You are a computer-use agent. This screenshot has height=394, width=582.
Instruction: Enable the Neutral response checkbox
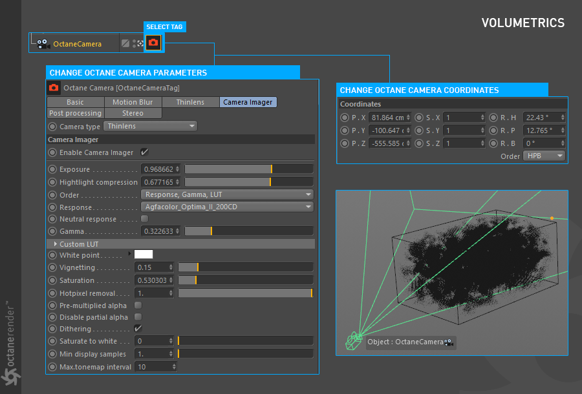pyautogui.click(x=145, y=219)
